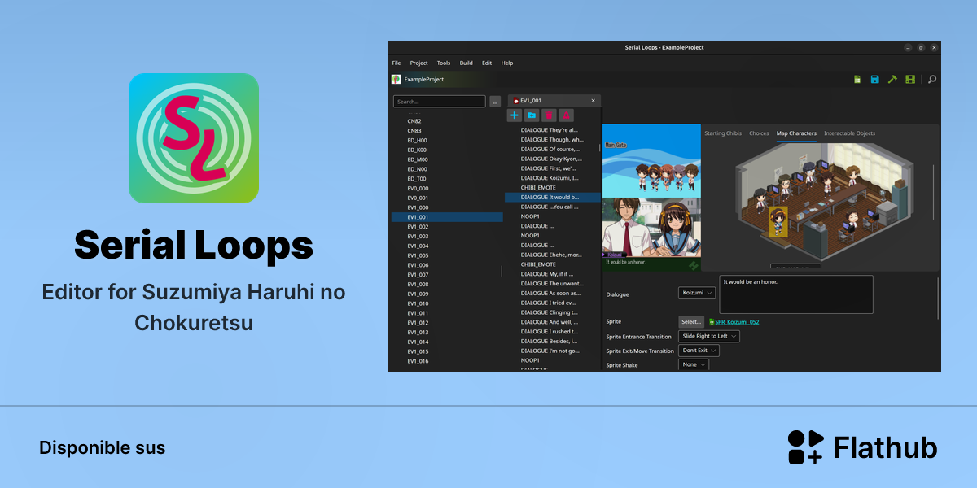Build the project with the green hammer icon
This screenshot has height=488, width=977.
(892, 79)
